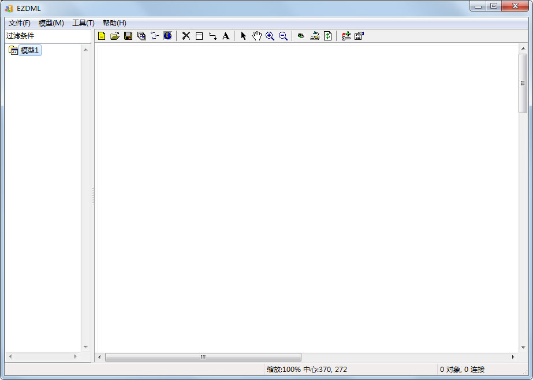The width and height of the screenshot is (533, 380).
Task: Select the text A tool
Action: [226, 36]
